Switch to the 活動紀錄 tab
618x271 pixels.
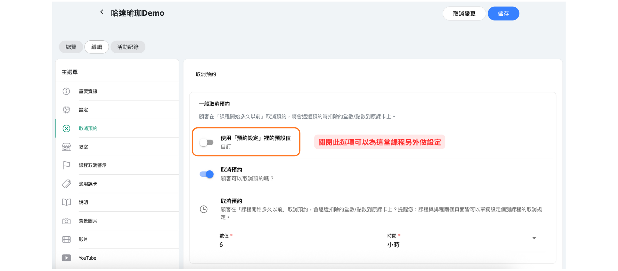(128, 47)
